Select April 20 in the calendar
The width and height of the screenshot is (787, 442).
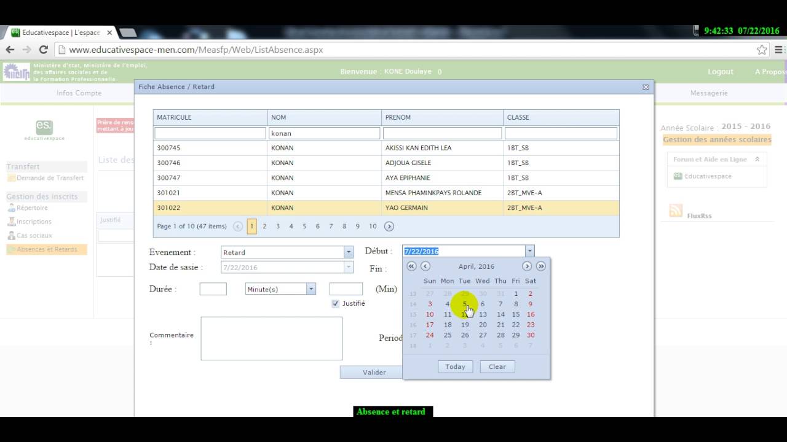pyautogui.click(x=483, y=325)
